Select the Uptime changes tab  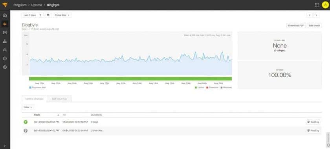coord(34,99)
